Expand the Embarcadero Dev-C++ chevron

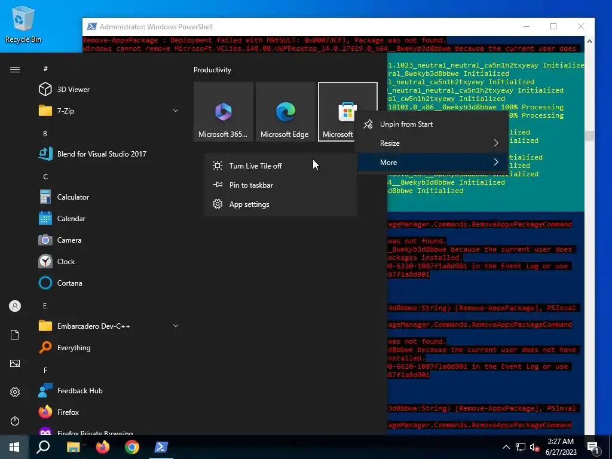pos(176,326)
